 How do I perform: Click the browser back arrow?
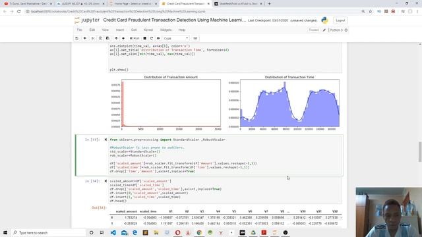(x=5, y=12)
